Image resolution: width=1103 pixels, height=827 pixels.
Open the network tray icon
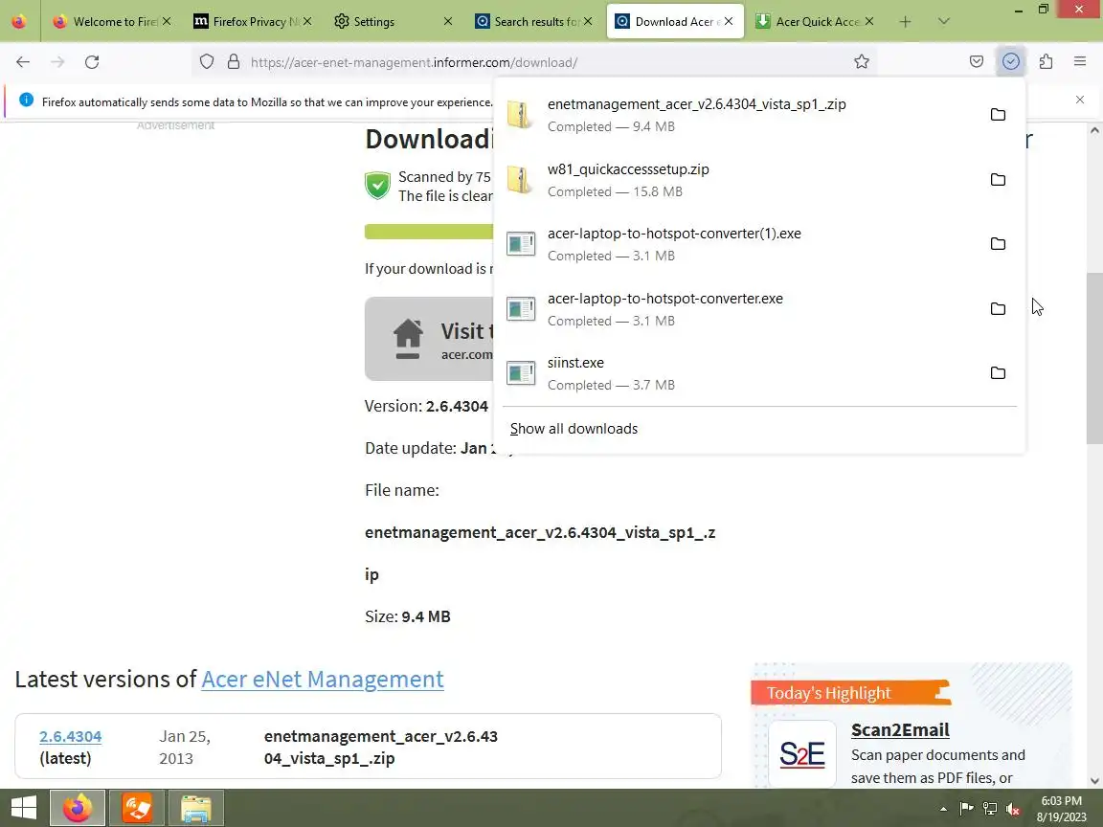click(990, 809)
